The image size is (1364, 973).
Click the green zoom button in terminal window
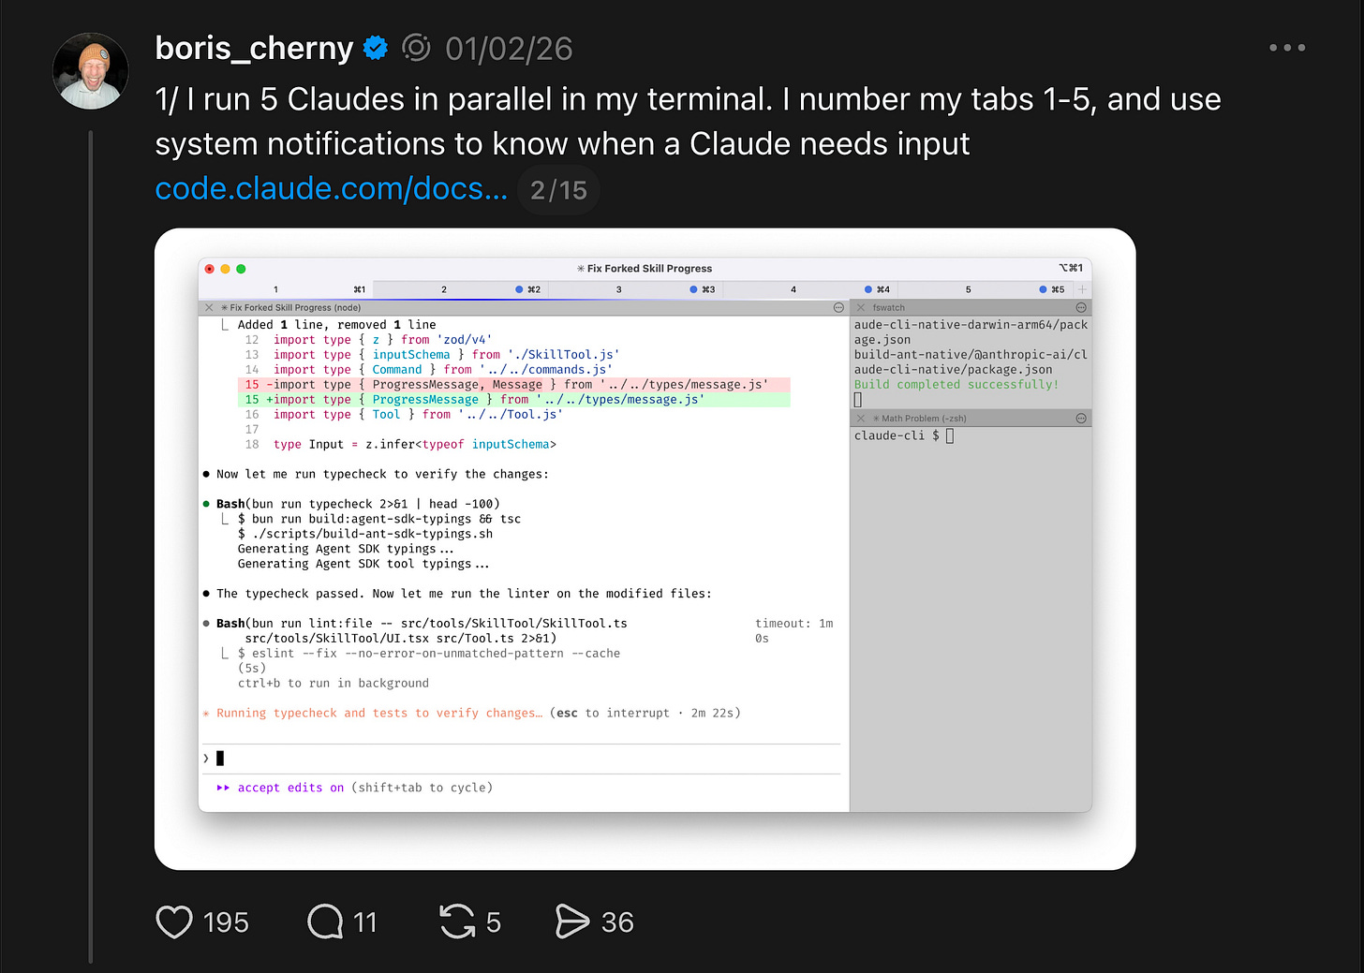coord(241,269)
